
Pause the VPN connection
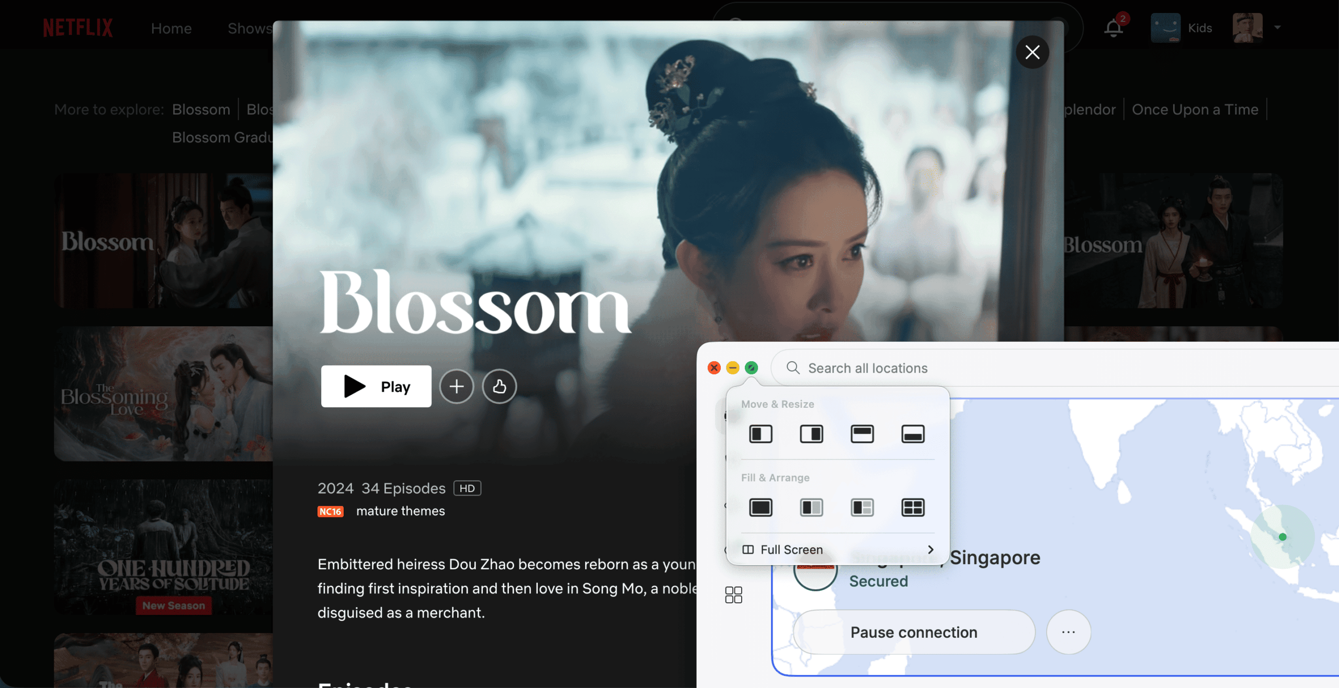coord(914,632)
